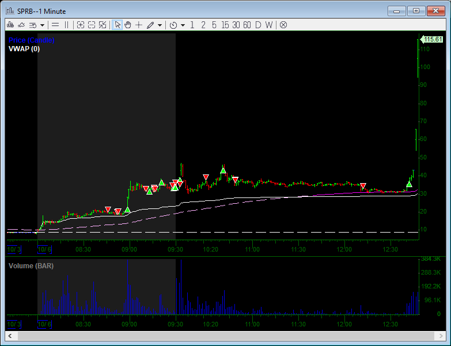Click the scrollbar right arrow
The width and height of the screenshot is (451, 346).
click(x=441, y=336)
